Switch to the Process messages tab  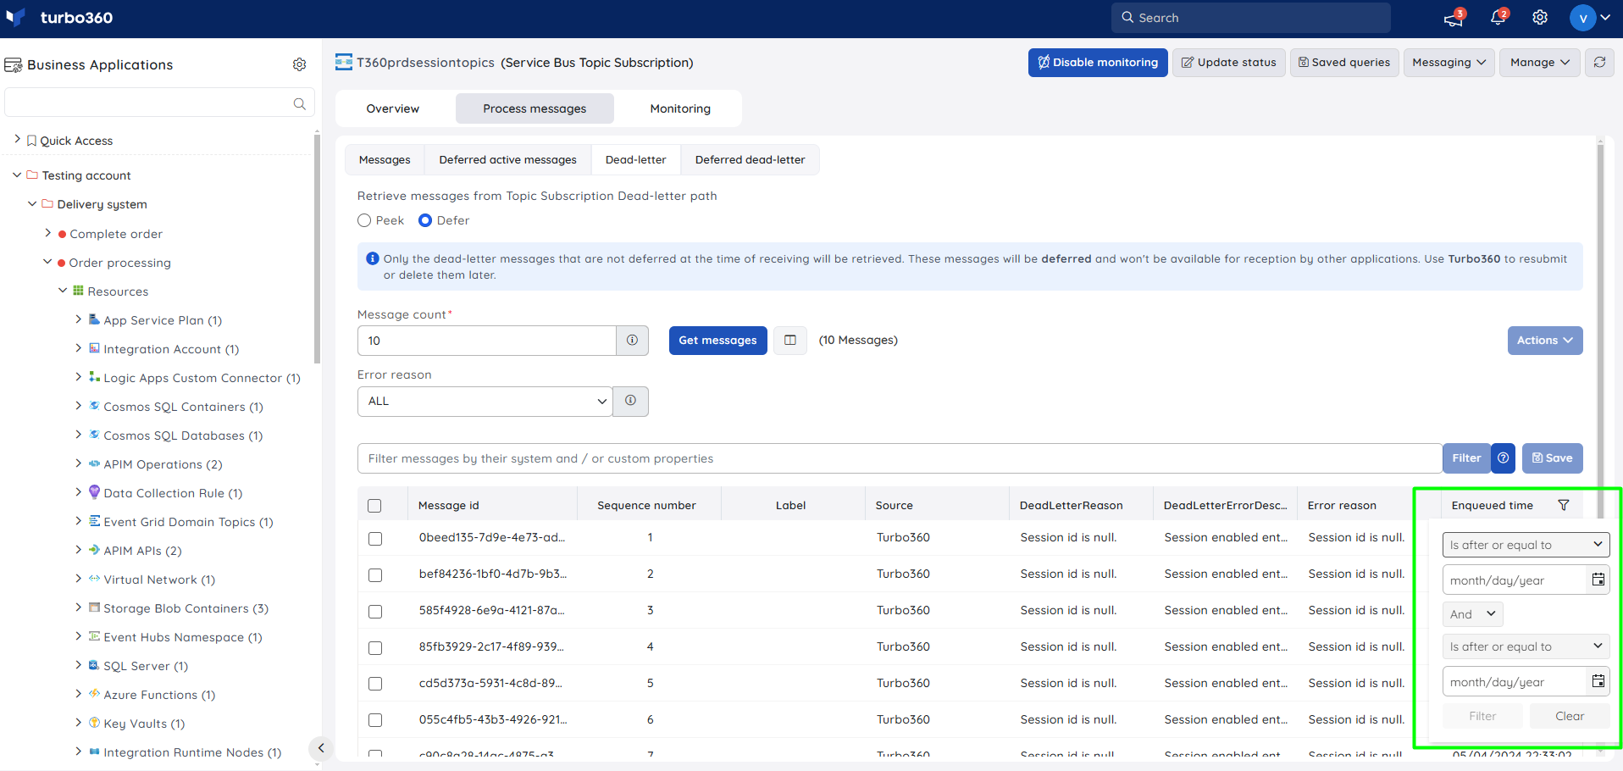(x=535, y=108)
